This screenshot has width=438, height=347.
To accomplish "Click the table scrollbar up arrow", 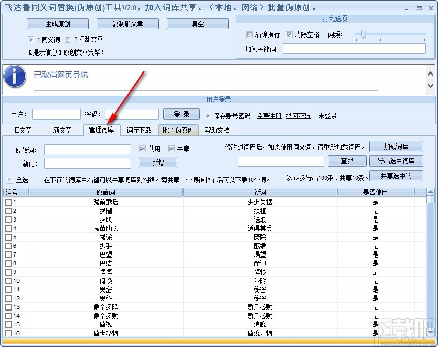I will pyautogui.click(x=430, y=192).
